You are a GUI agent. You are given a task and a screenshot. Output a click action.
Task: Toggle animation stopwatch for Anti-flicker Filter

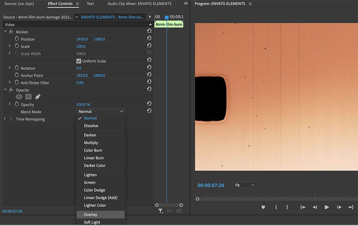[x=17, y=82]
